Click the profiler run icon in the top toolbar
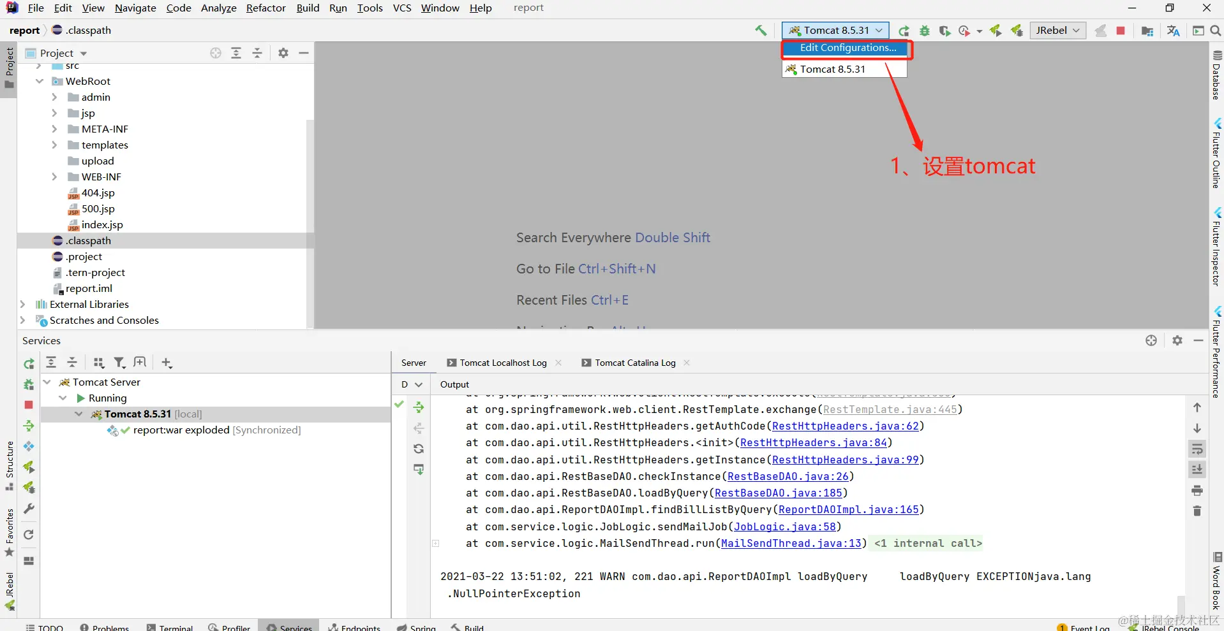 tap(964, 31)
